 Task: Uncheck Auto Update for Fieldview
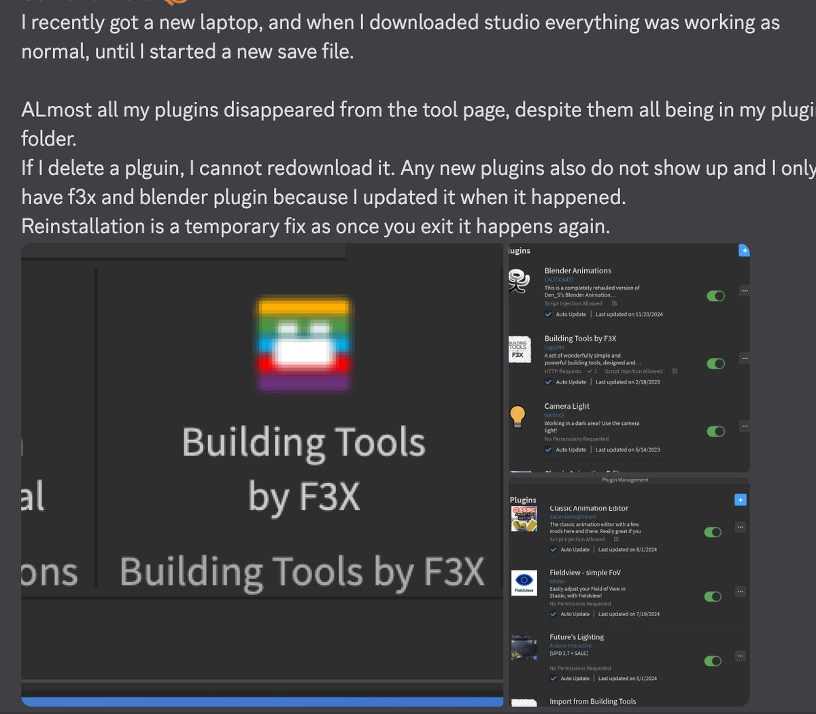554,614
